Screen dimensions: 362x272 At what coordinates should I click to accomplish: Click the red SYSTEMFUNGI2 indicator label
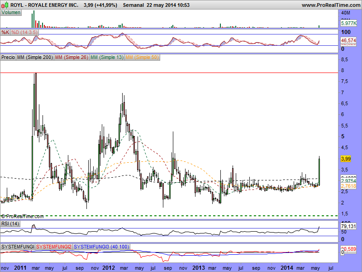pos(54,247)
